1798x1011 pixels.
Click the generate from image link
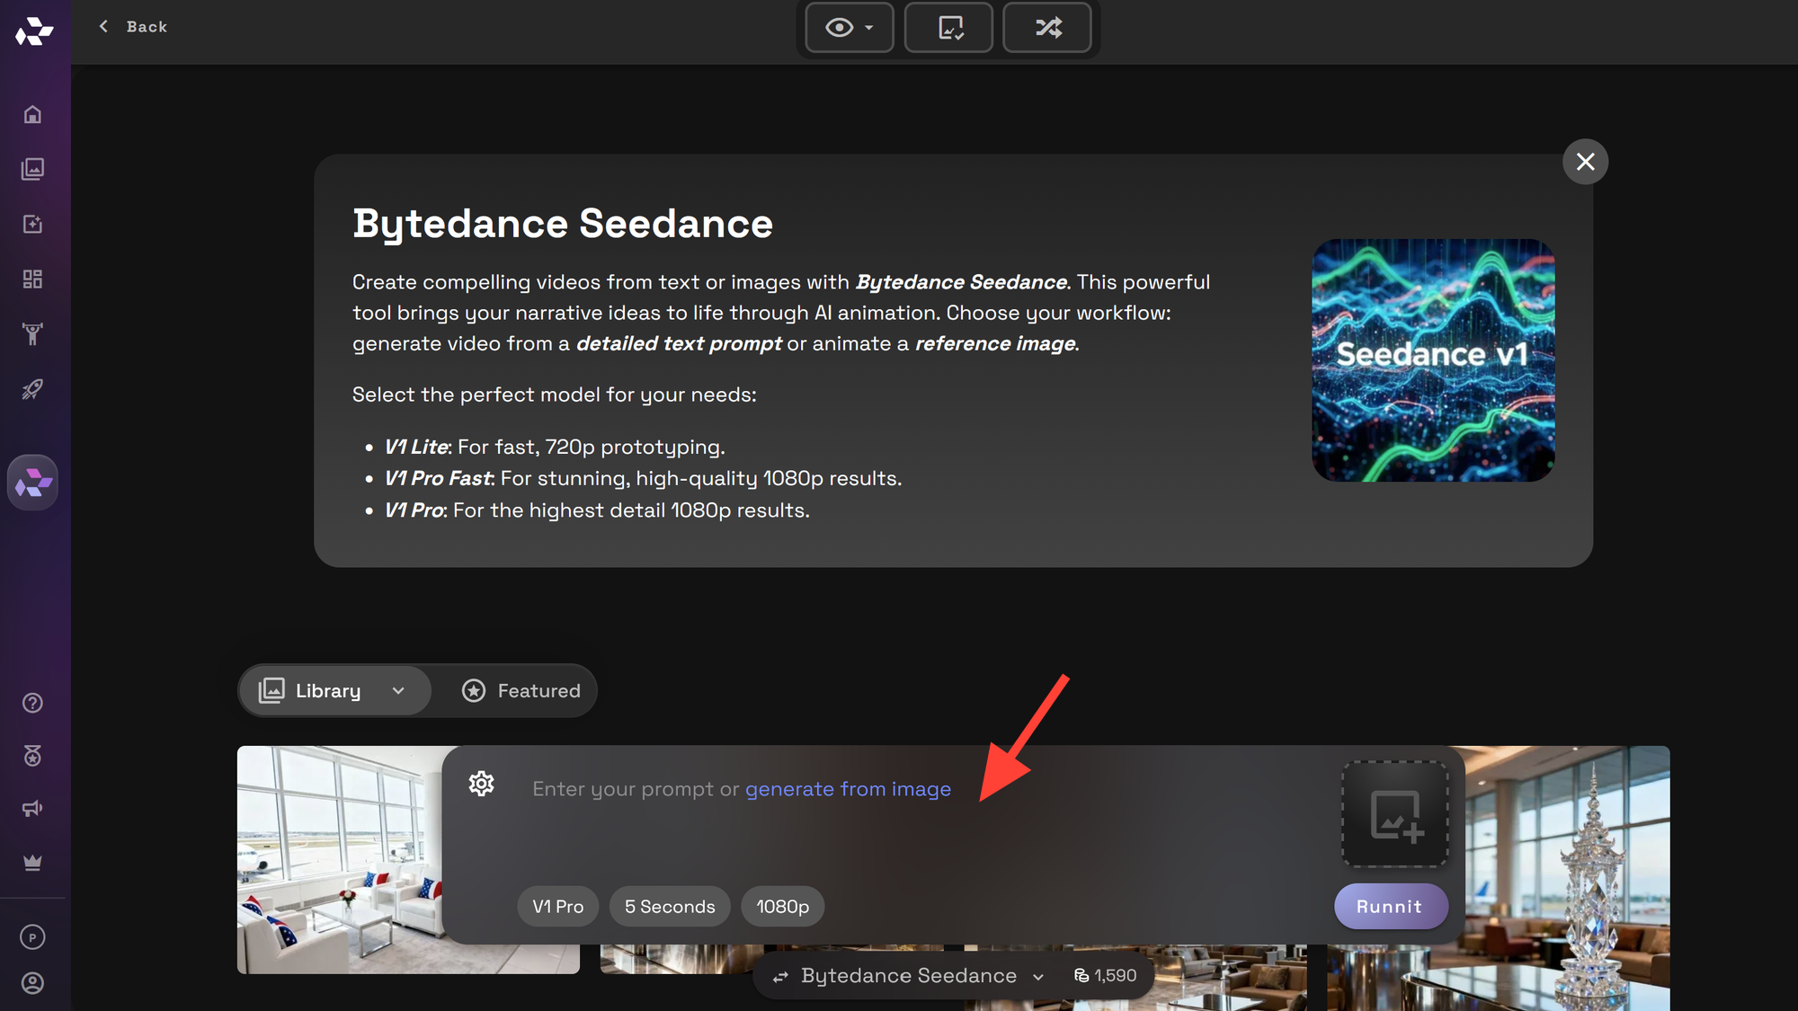click(x=848, y=789)
